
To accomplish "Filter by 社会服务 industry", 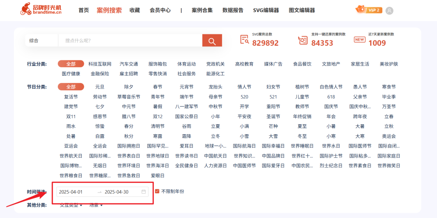I will tap(187, 74).
